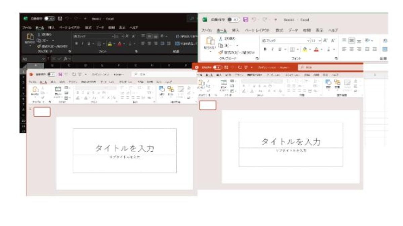Click the タイトルを入力 placeholder in the left slide

(x=125, y=148)
